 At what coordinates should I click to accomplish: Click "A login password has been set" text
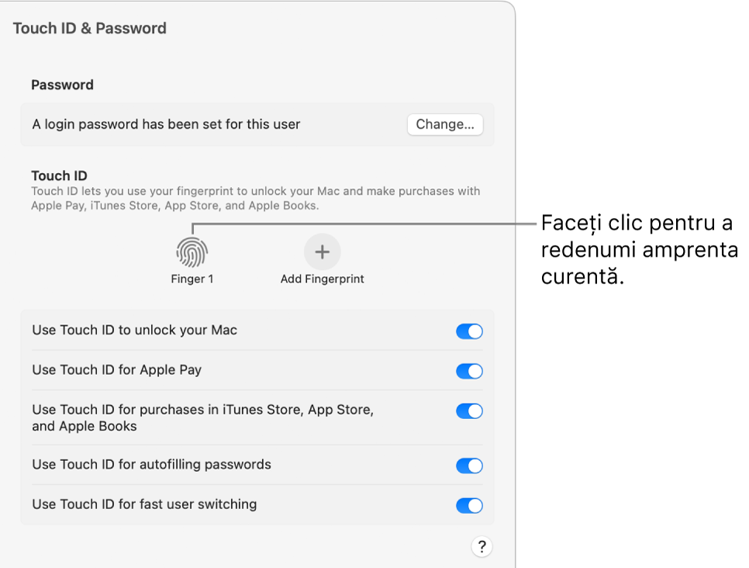(166, 124)
